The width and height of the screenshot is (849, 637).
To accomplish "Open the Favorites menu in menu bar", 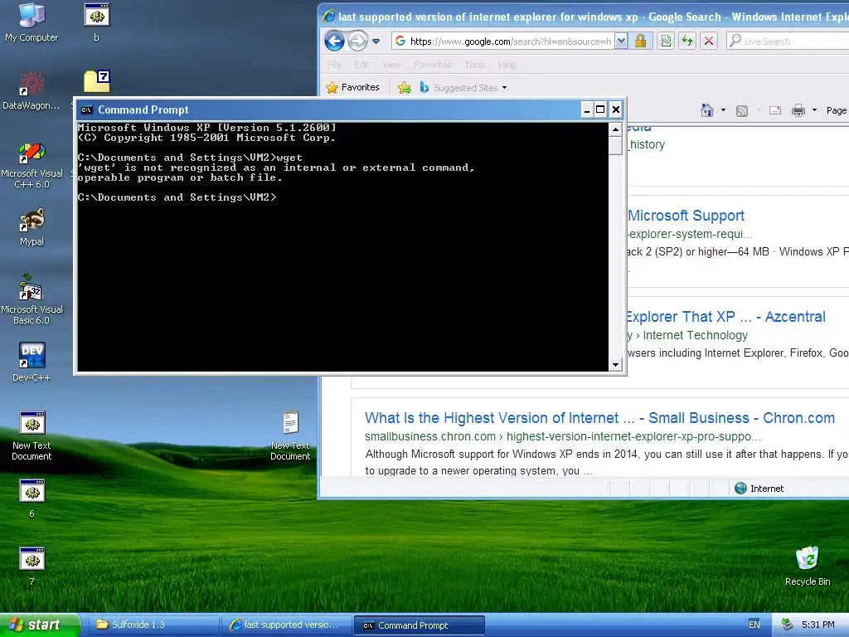I will tap(432, 65).
